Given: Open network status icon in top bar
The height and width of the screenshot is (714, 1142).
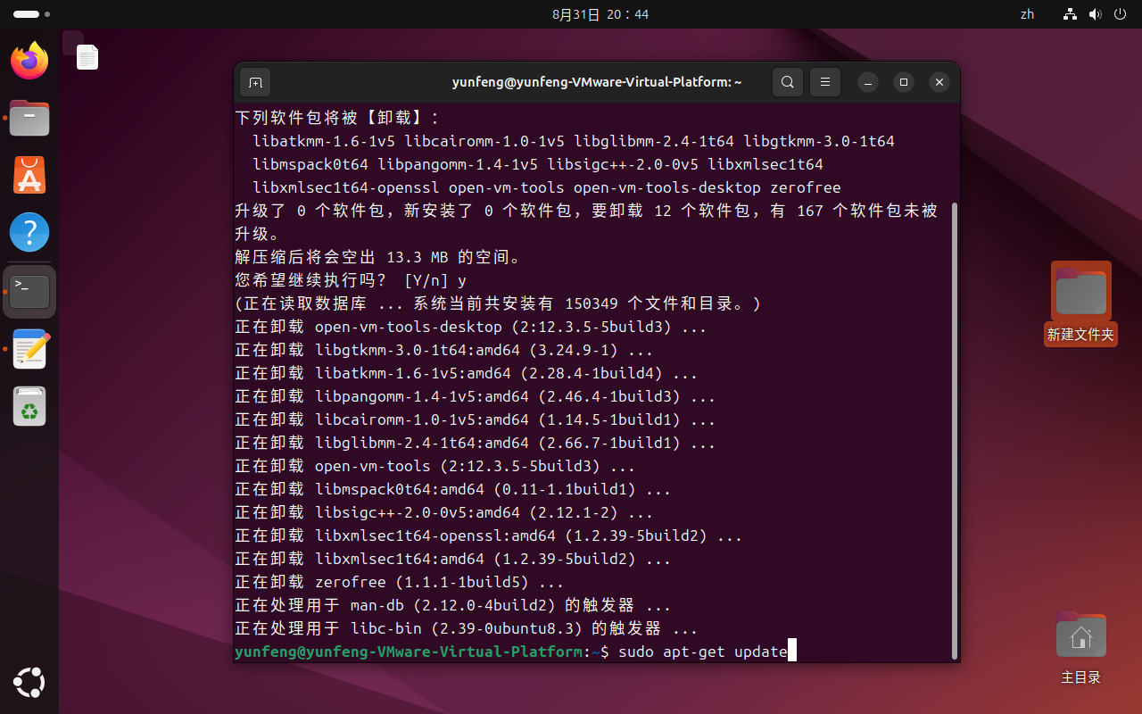Looking at the screenshot, I should point(1071,14).
